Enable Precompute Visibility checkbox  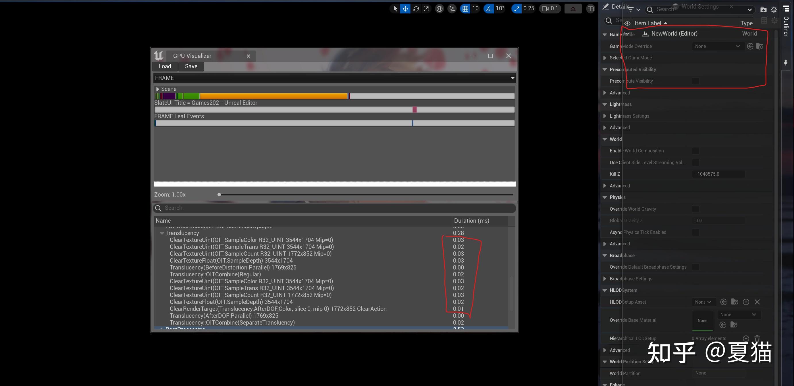(x=695, y=81)
